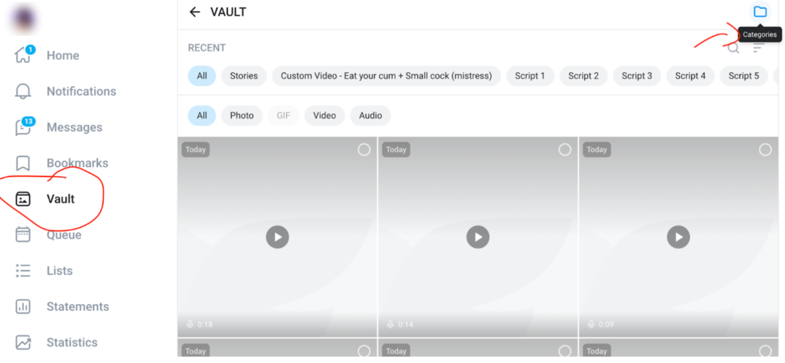The image size is (785, 363).
Task: Open Messages from the sidebar
Action: click(74, 127)
